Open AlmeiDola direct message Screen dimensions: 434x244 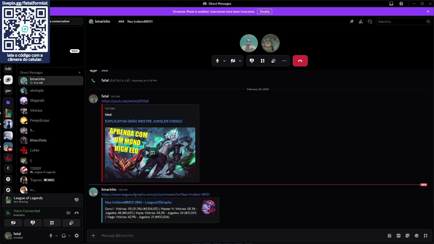[51, 140]
